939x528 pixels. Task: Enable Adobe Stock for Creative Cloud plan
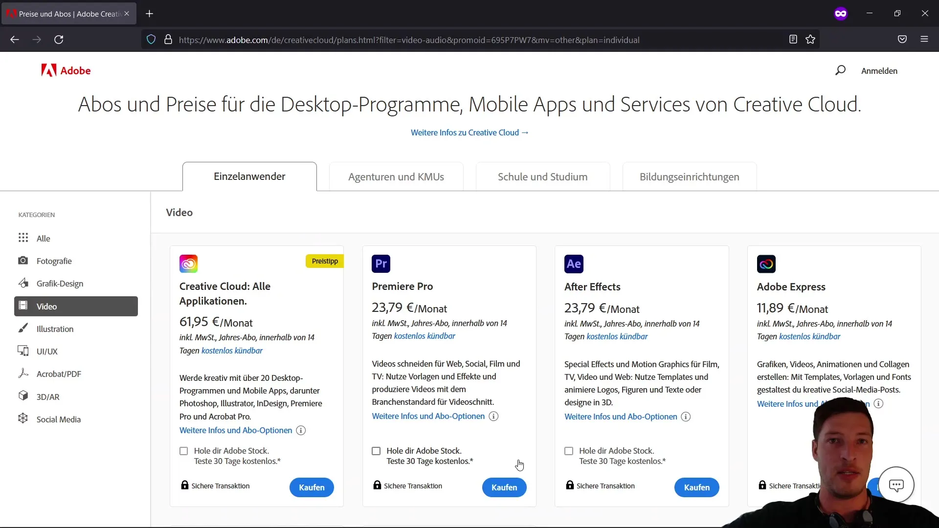184,451
